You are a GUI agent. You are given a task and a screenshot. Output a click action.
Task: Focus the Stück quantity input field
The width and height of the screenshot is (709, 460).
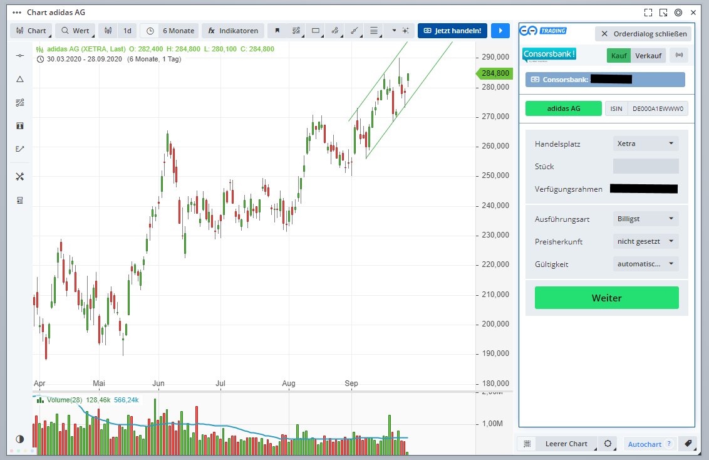pyautogui.click(x=646, y=166)
